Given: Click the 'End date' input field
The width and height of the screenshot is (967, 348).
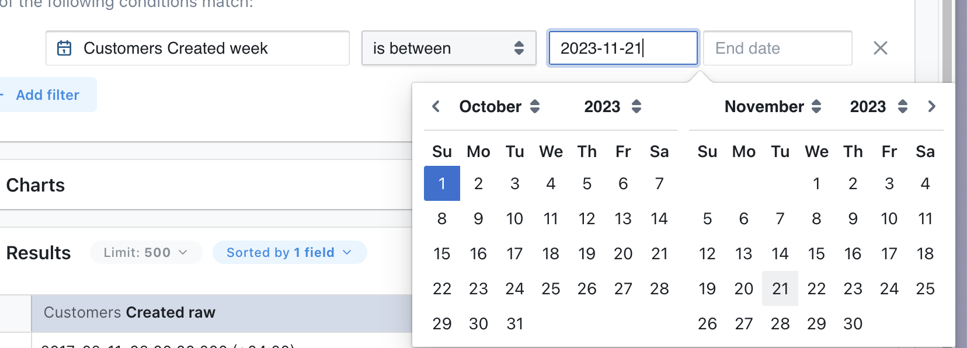Looking at the screenshot, I should pyautogui.click(x=777, y=48).
